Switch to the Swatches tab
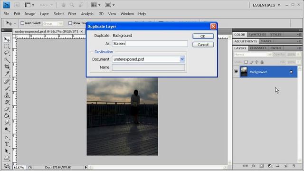The image size is (304, 171). [x=257, y=35]
